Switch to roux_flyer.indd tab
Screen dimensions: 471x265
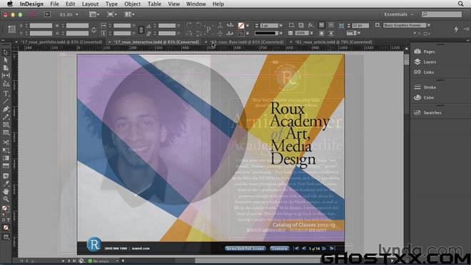247,42
